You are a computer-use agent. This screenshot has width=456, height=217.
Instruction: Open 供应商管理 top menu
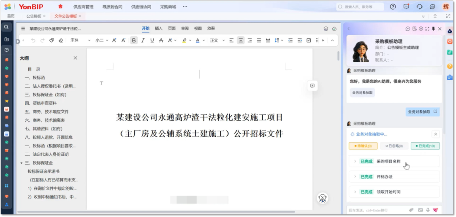pos(84,7)
